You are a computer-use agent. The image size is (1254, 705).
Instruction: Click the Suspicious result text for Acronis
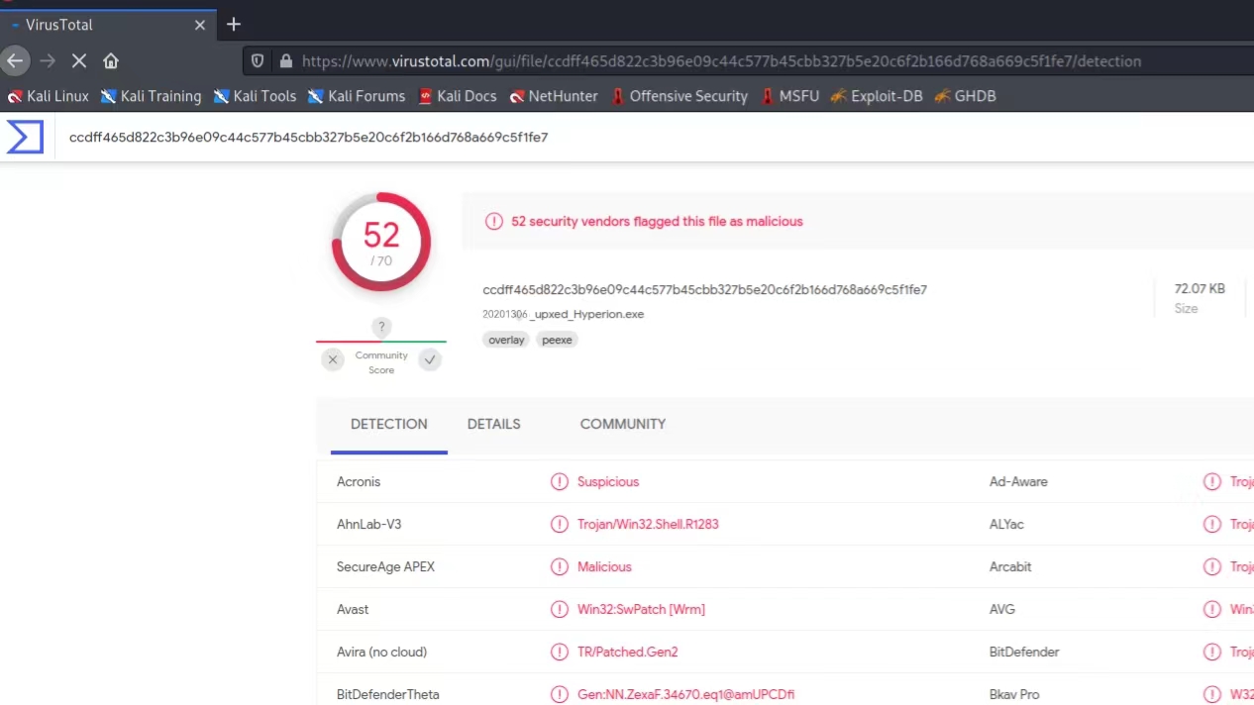(608, 481)
